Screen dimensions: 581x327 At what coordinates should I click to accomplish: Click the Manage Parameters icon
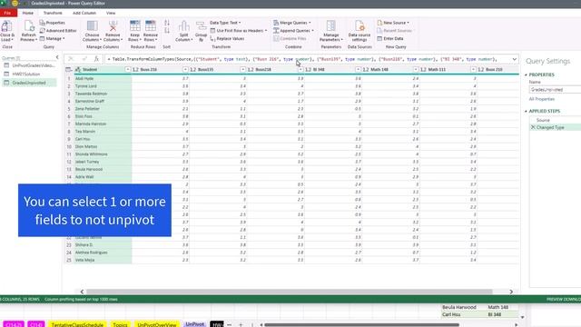pos(330,26)
